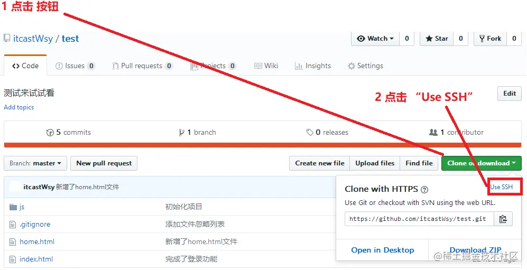This screenshot has height=270, width=527.
Task: View the 1 contributor link
Action: (x=456, y=132)
